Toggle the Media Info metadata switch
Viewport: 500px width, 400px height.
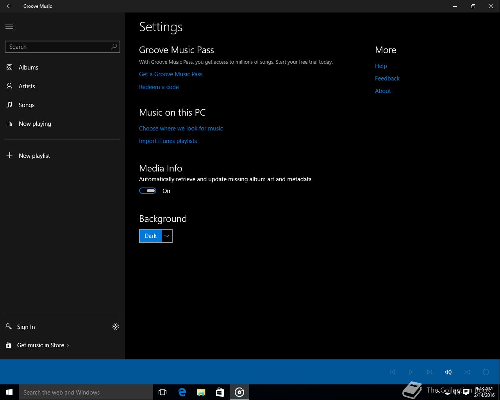[x=148, y=191]
